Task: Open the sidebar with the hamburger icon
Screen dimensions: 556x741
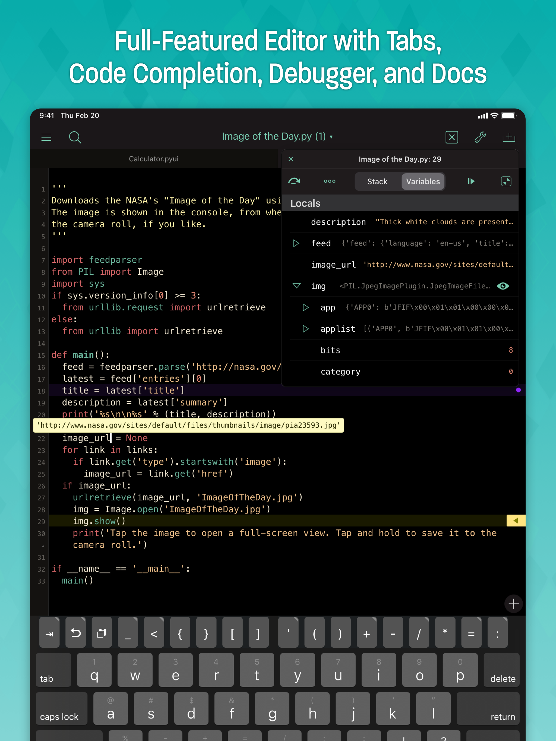Action: pyautogui.click(x=46, y=137)
